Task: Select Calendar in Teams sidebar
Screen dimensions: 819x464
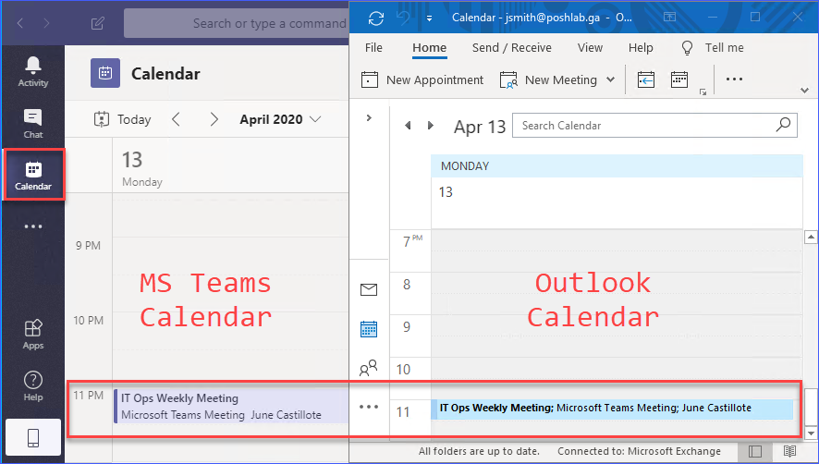Action: (x=33, y=175)
